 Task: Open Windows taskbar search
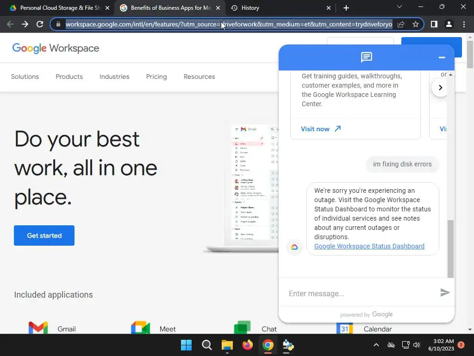(x=207, y=345)
